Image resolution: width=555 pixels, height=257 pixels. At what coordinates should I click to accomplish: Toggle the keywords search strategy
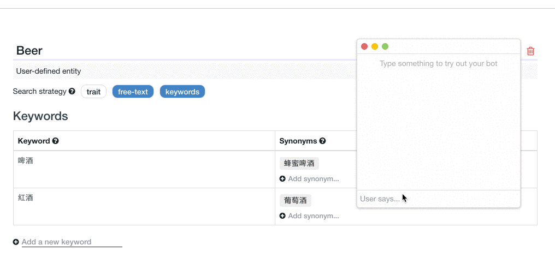pos(182,92)
